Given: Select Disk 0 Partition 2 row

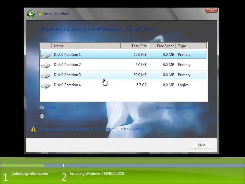Looking at the screenshot, I should [123, 65].
